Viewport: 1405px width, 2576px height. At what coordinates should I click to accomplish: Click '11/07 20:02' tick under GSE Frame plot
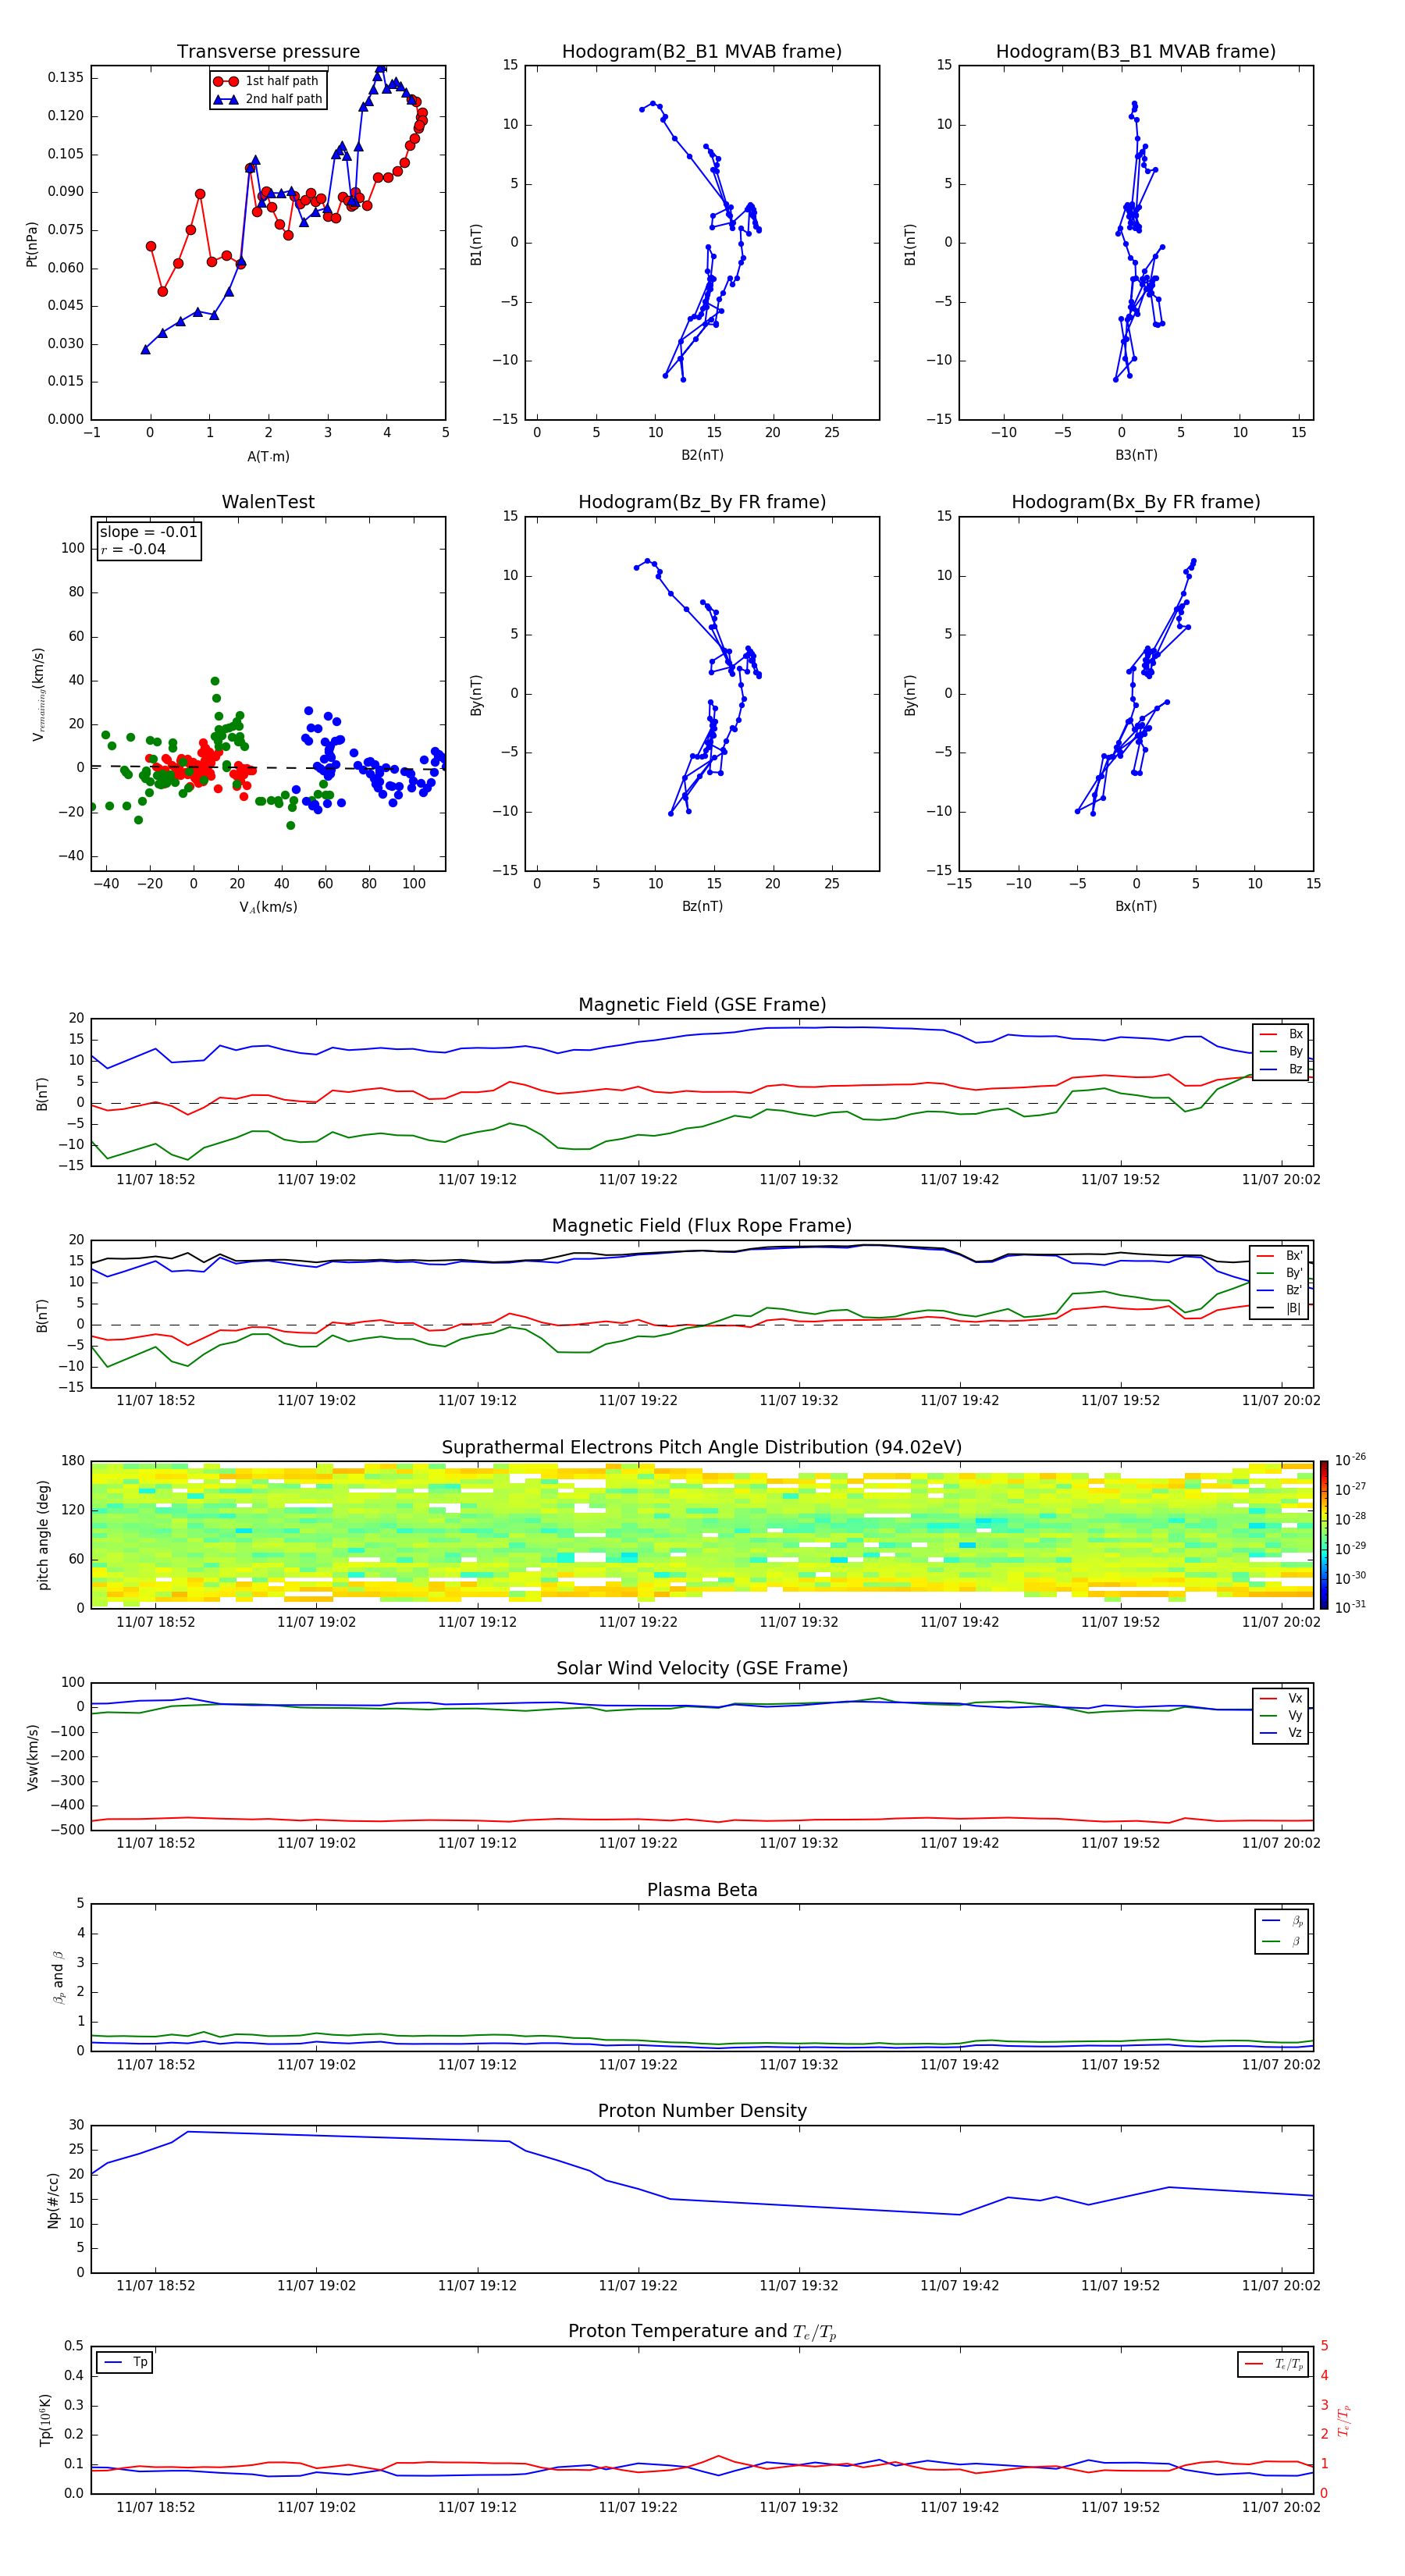pos(1281,1179)
